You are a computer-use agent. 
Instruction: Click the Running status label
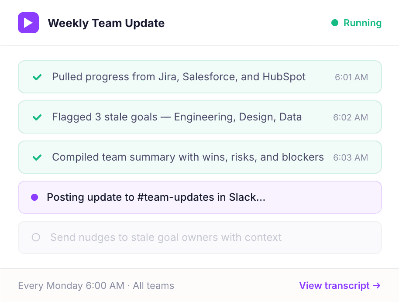pyautogui.click(x=362, y=23)
